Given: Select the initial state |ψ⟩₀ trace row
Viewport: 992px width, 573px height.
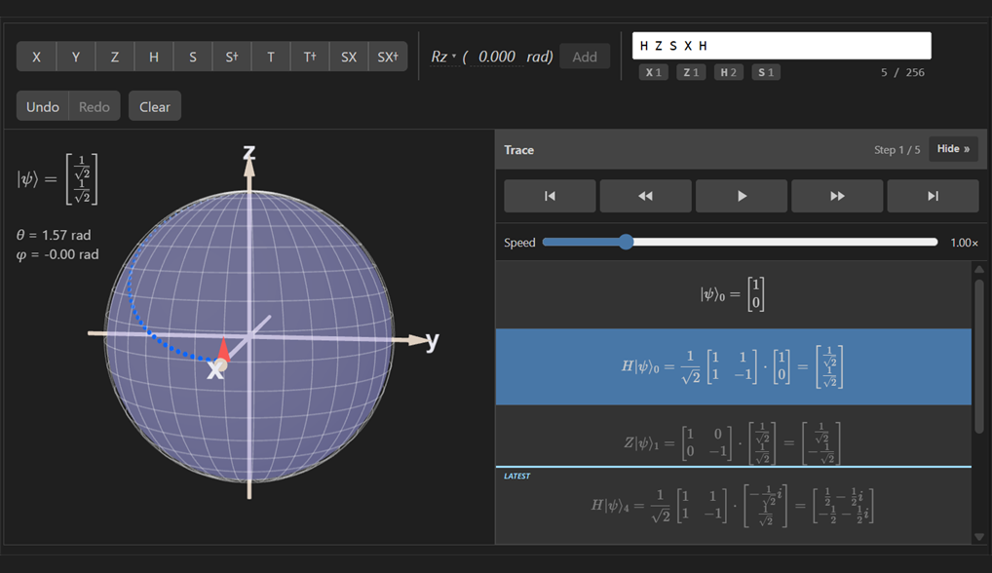Looking at the screenshot, I should [x=733, y=294].
